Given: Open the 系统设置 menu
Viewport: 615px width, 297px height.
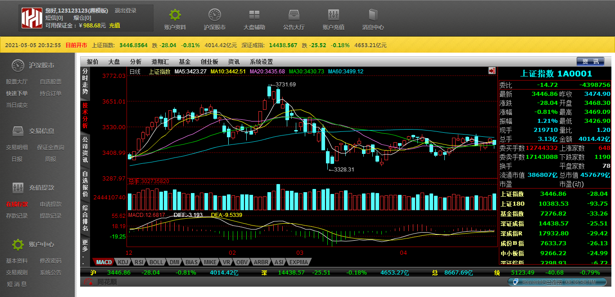Looking at the screenshot, I should tap(261, 62).
